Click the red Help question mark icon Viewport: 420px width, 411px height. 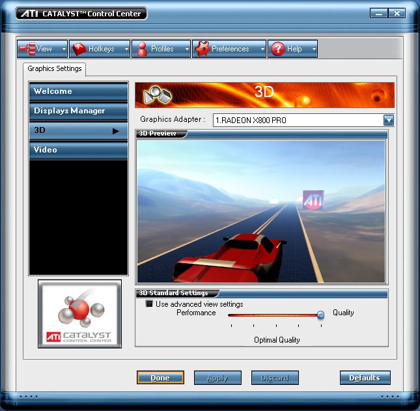pyautogui.click(x=278, y=49)
